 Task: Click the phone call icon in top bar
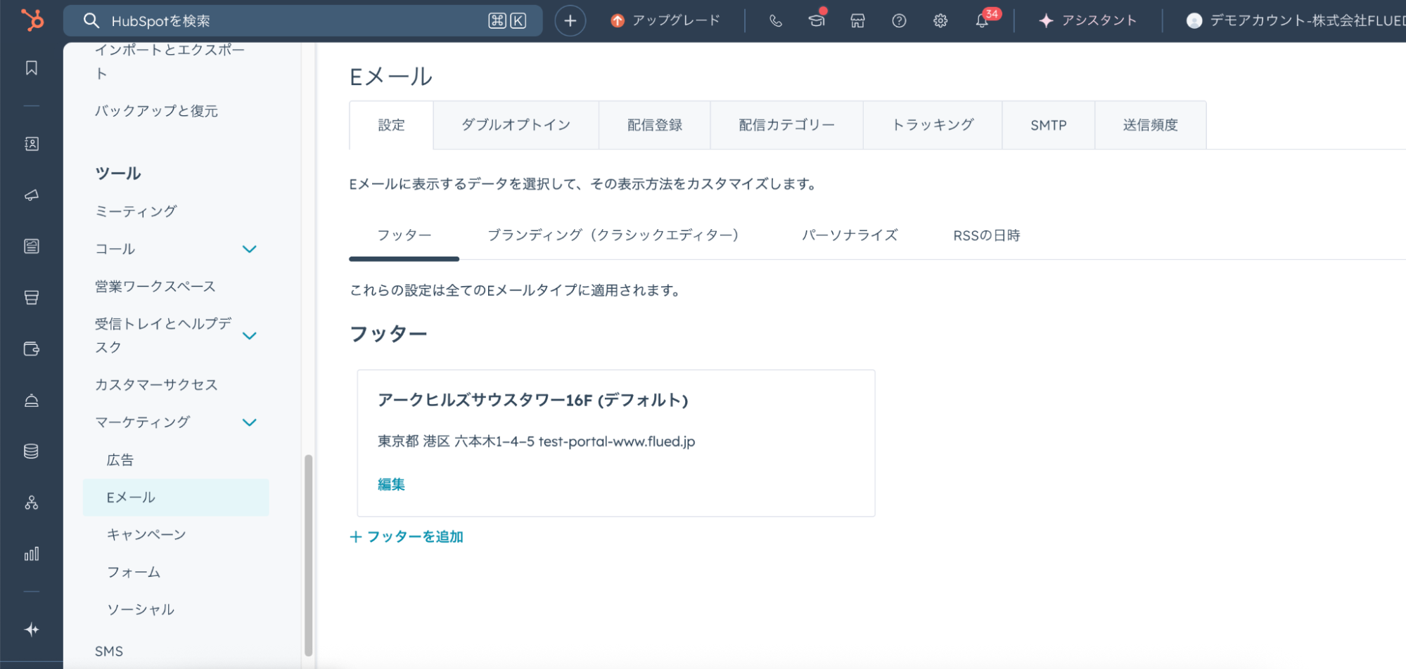(x=775, y=21)
